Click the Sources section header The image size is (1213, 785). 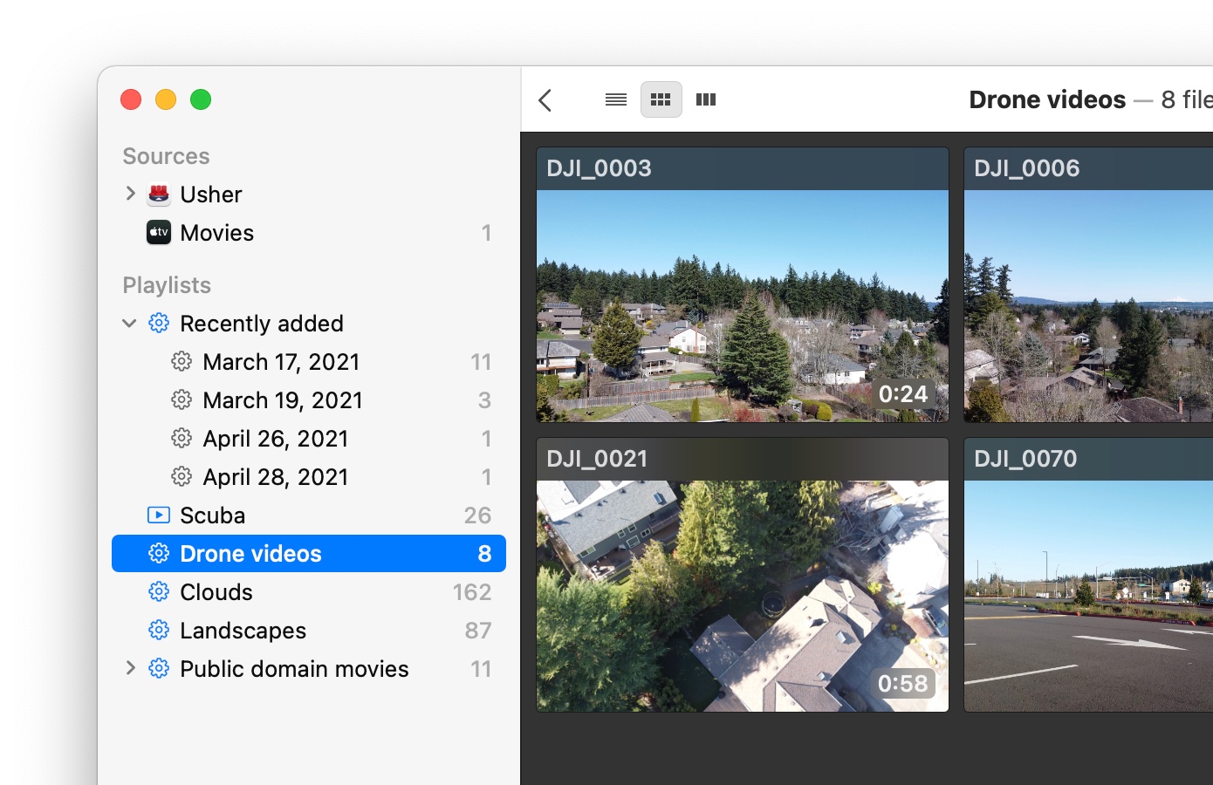coord(166,156)
